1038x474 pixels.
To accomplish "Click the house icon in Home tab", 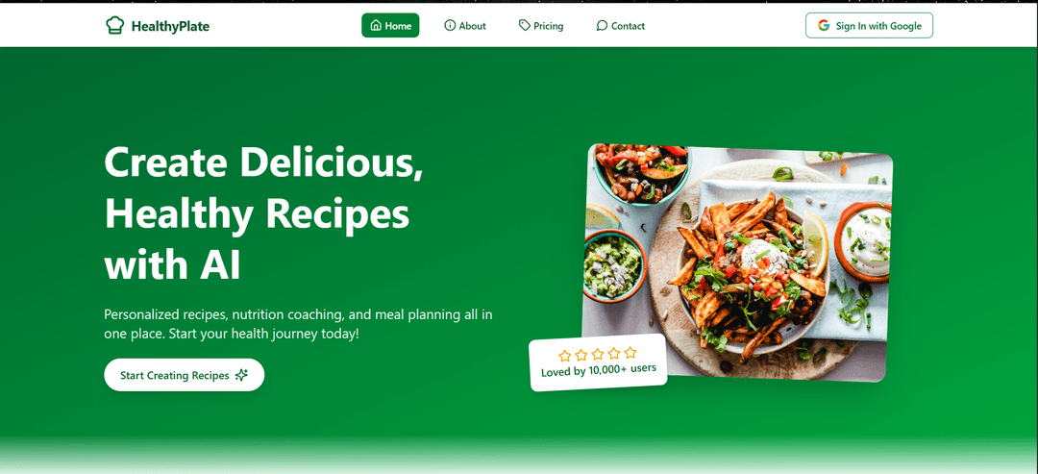I will point(376,26).
